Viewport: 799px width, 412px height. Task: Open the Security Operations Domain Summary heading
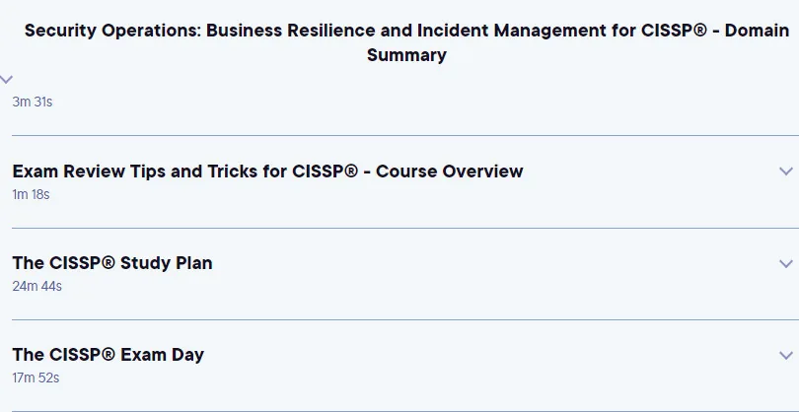click(406, 42)
